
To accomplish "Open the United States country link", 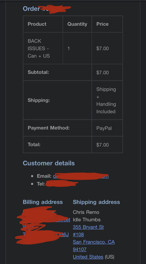I will click(x=88, y=257).
